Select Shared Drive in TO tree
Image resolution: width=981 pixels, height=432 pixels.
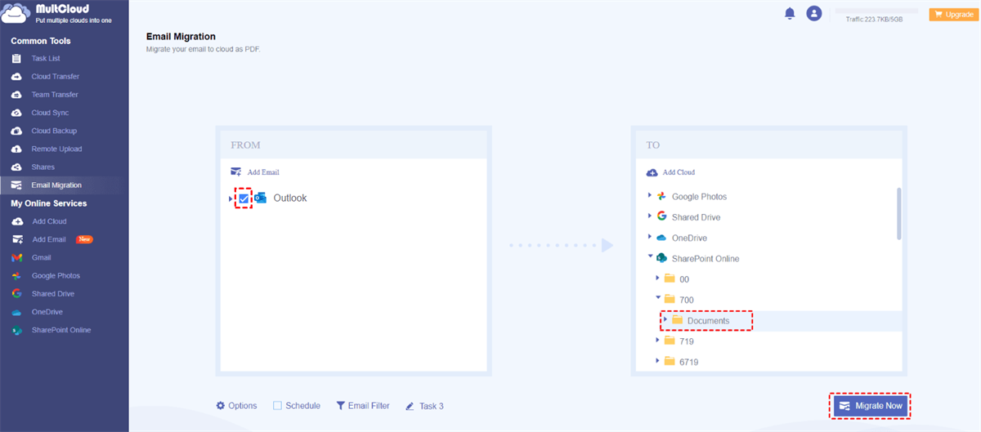pos(696,217)
